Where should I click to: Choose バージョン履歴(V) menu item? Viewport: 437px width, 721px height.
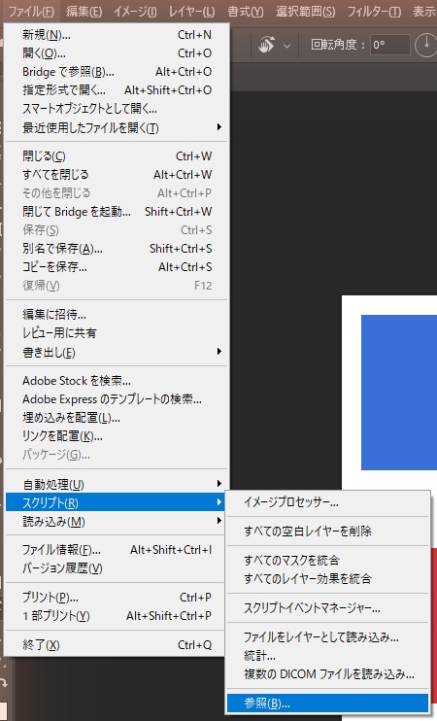pos(117,568)
